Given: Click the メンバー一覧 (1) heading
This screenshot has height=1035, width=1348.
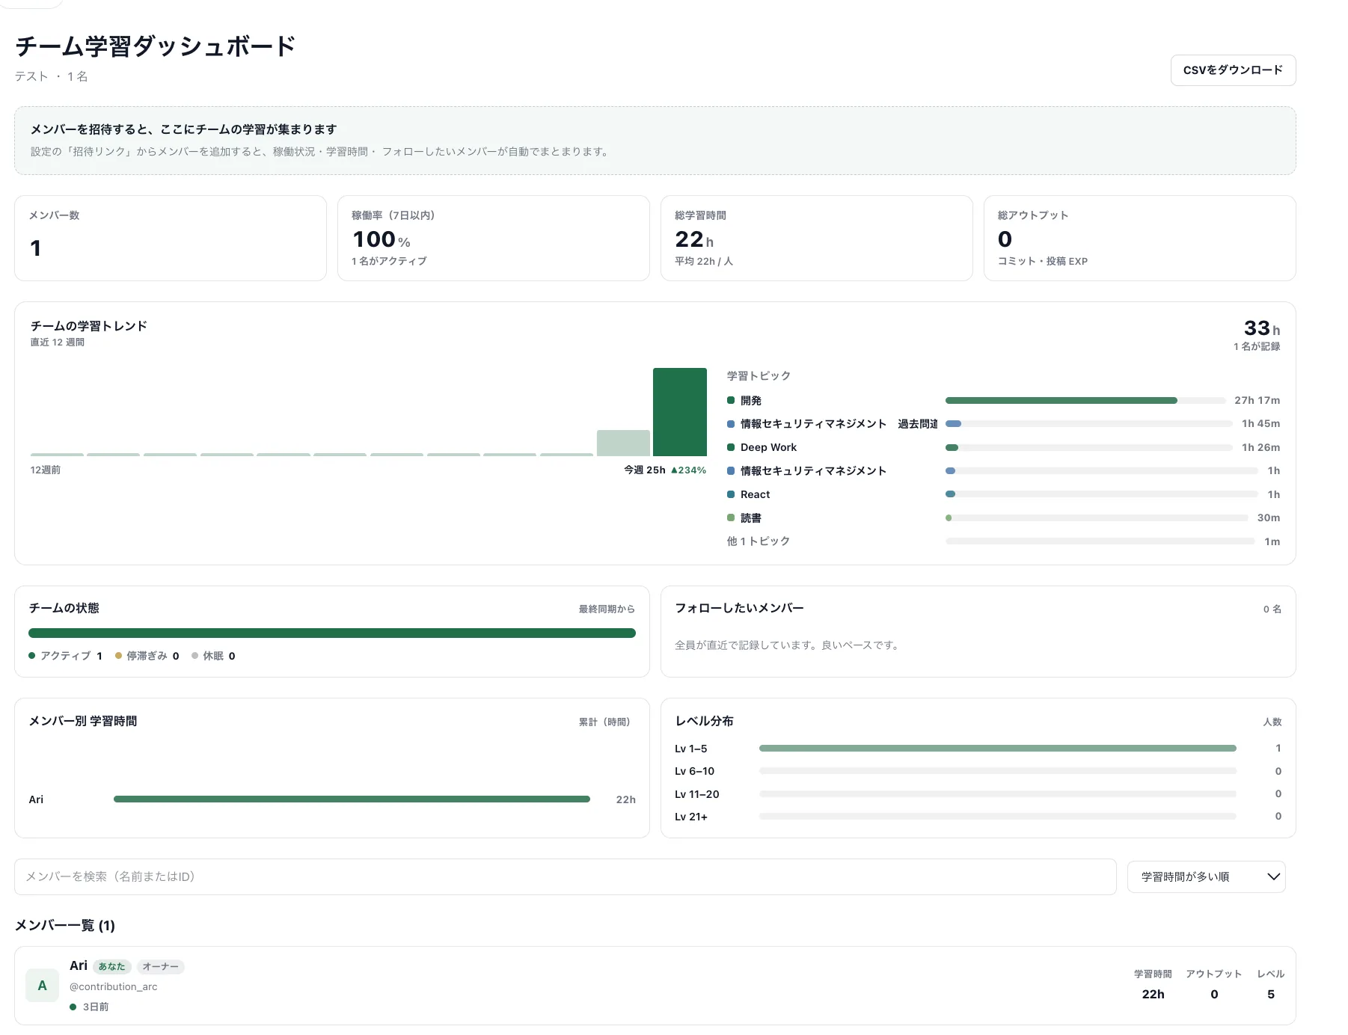Looking at the screenshot, I should tap(65, 926).
